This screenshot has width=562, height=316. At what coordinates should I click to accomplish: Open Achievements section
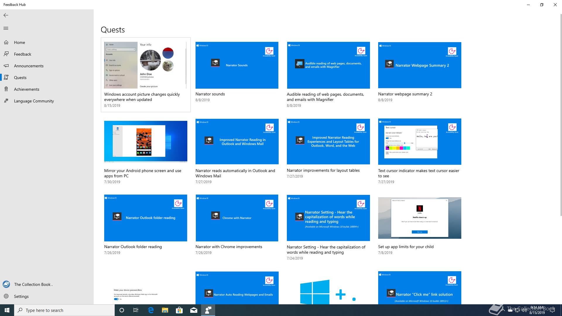pos(47,89)
